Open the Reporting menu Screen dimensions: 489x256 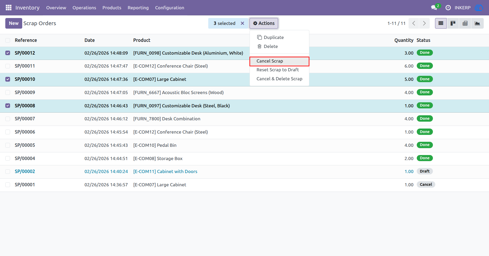(x=138, y=8)
